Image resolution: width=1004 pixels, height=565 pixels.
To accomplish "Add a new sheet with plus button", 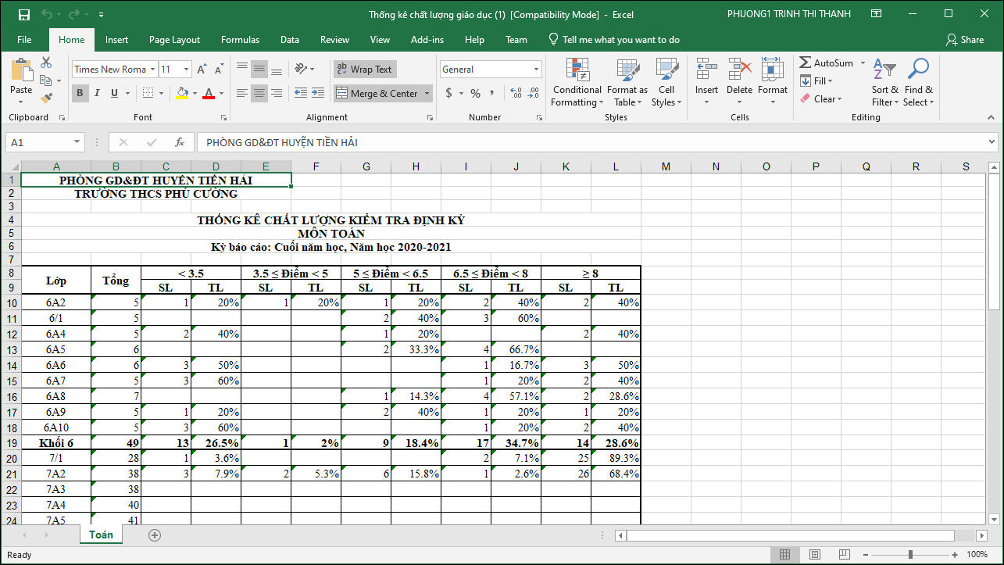I will click(x=155, y=535).
